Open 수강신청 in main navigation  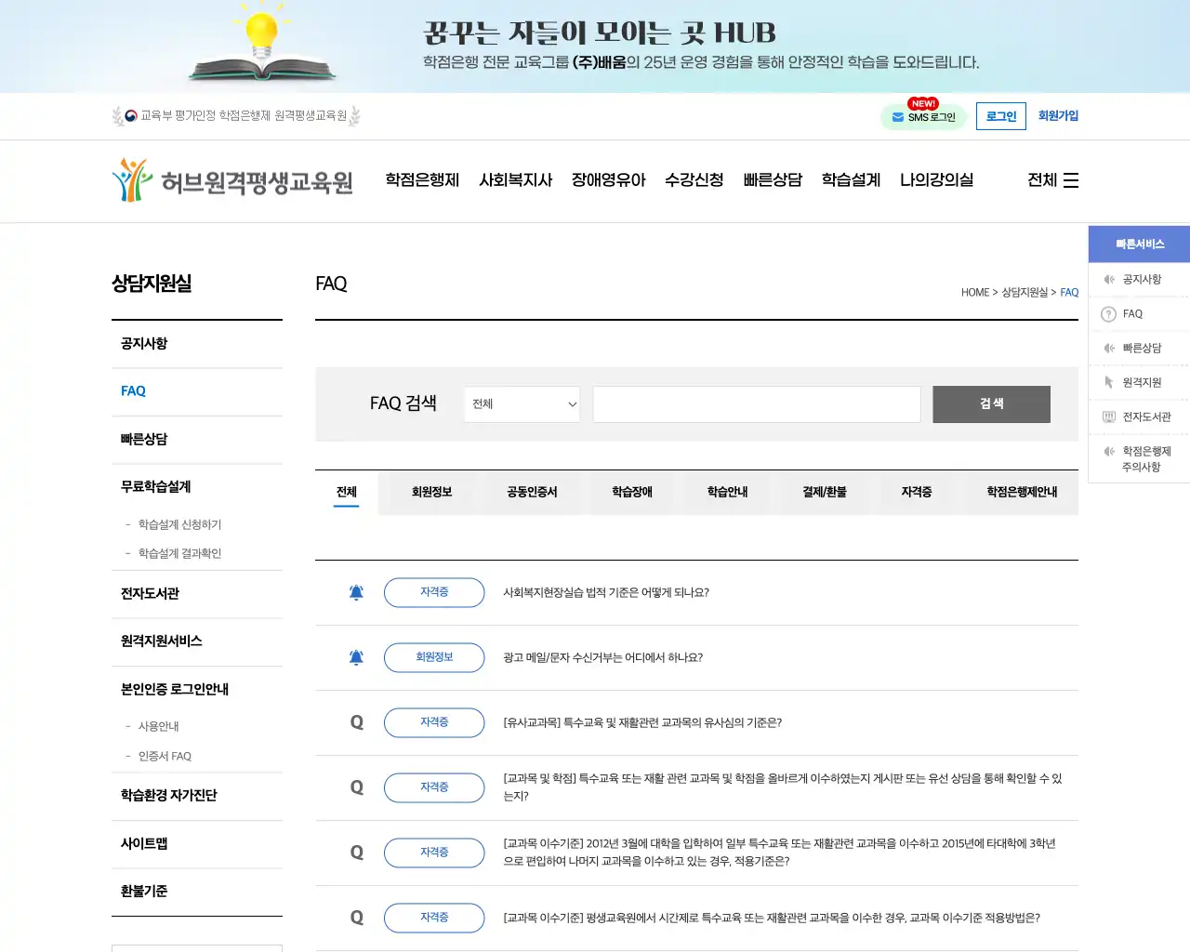tap(694, 180)
